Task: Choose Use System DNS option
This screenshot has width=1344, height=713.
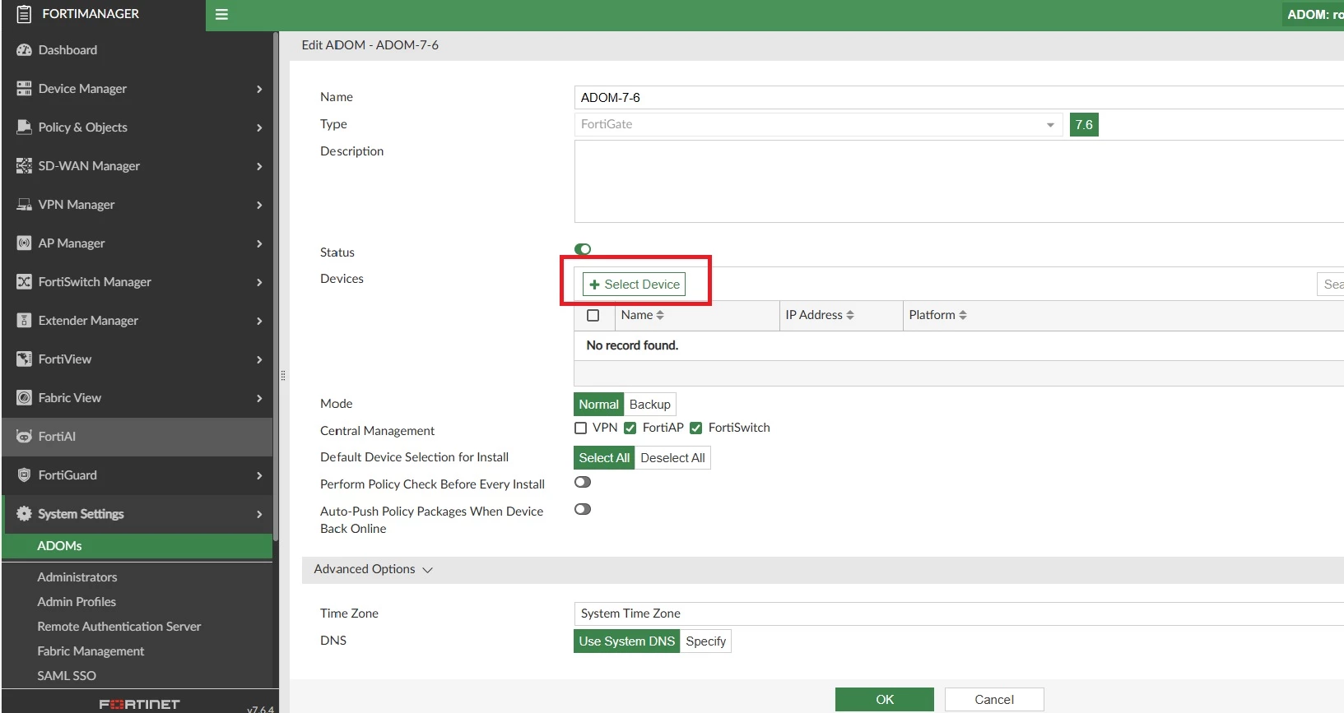Action: (x=626, y=641)
